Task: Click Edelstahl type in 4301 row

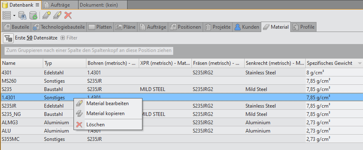Action: (x=54, y=72)
